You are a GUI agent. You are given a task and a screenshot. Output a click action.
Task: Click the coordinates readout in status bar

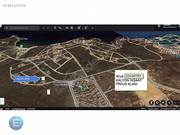168,109
